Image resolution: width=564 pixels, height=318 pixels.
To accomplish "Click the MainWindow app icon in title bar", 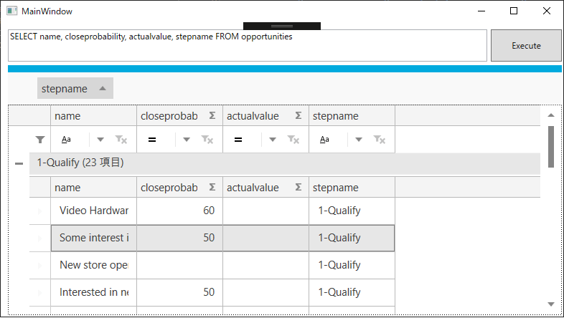I will [12, 11].
